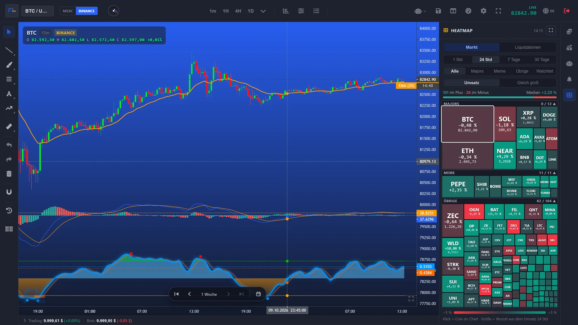Filter heatmap by Watchlist

(544, 71)
